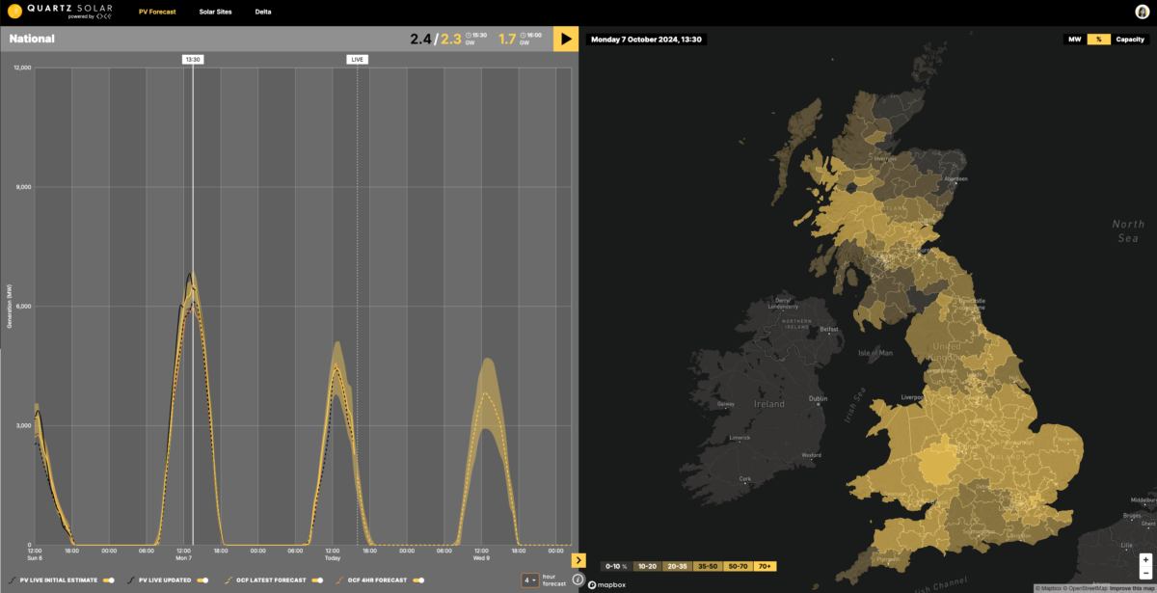Open the user profile avatar

(x=1143, y=11)
